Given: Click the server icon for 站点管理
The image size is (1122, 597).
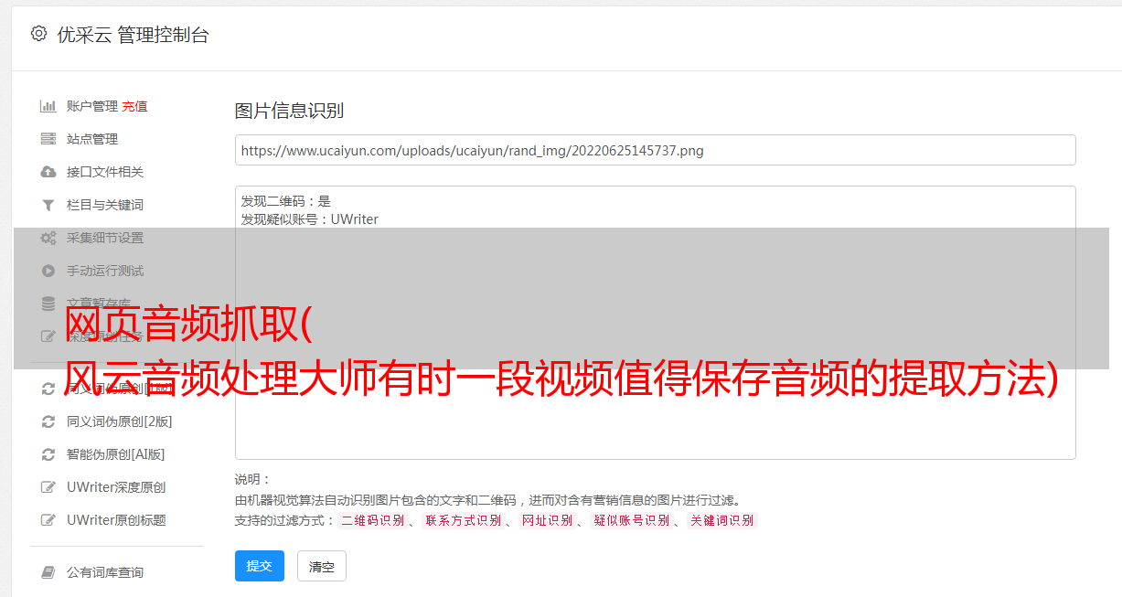Looking at the screenshot, I should click(x=48, y=139).
